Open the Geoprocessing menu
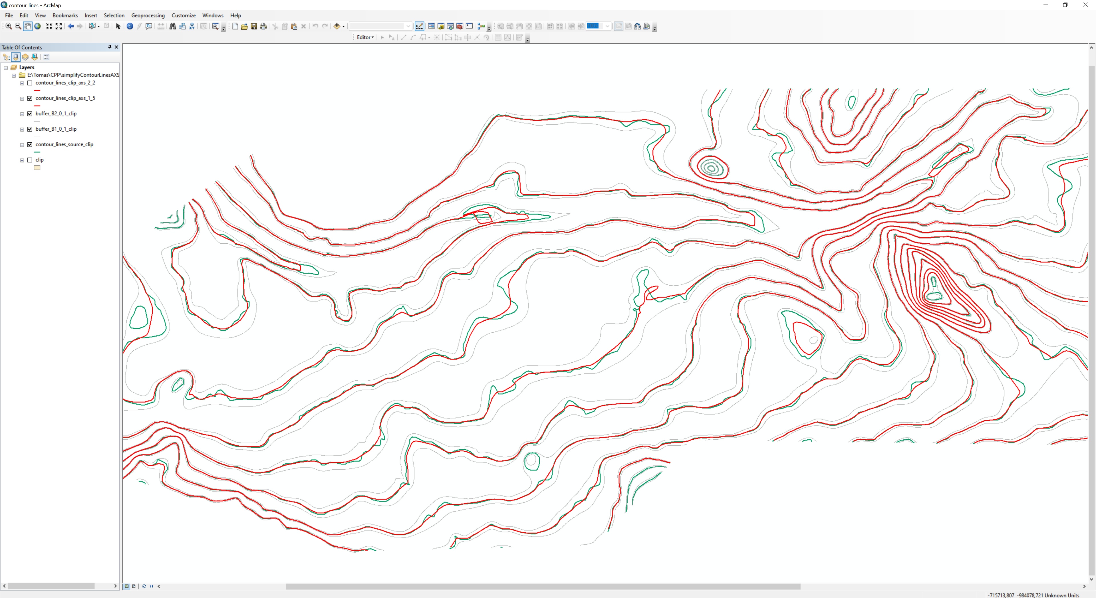1096x598 pixels. tap(148, 15)
